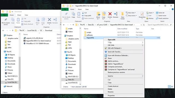Click Copy icon in front window ribbon
The image size is (175, 98).
[73, 15]
